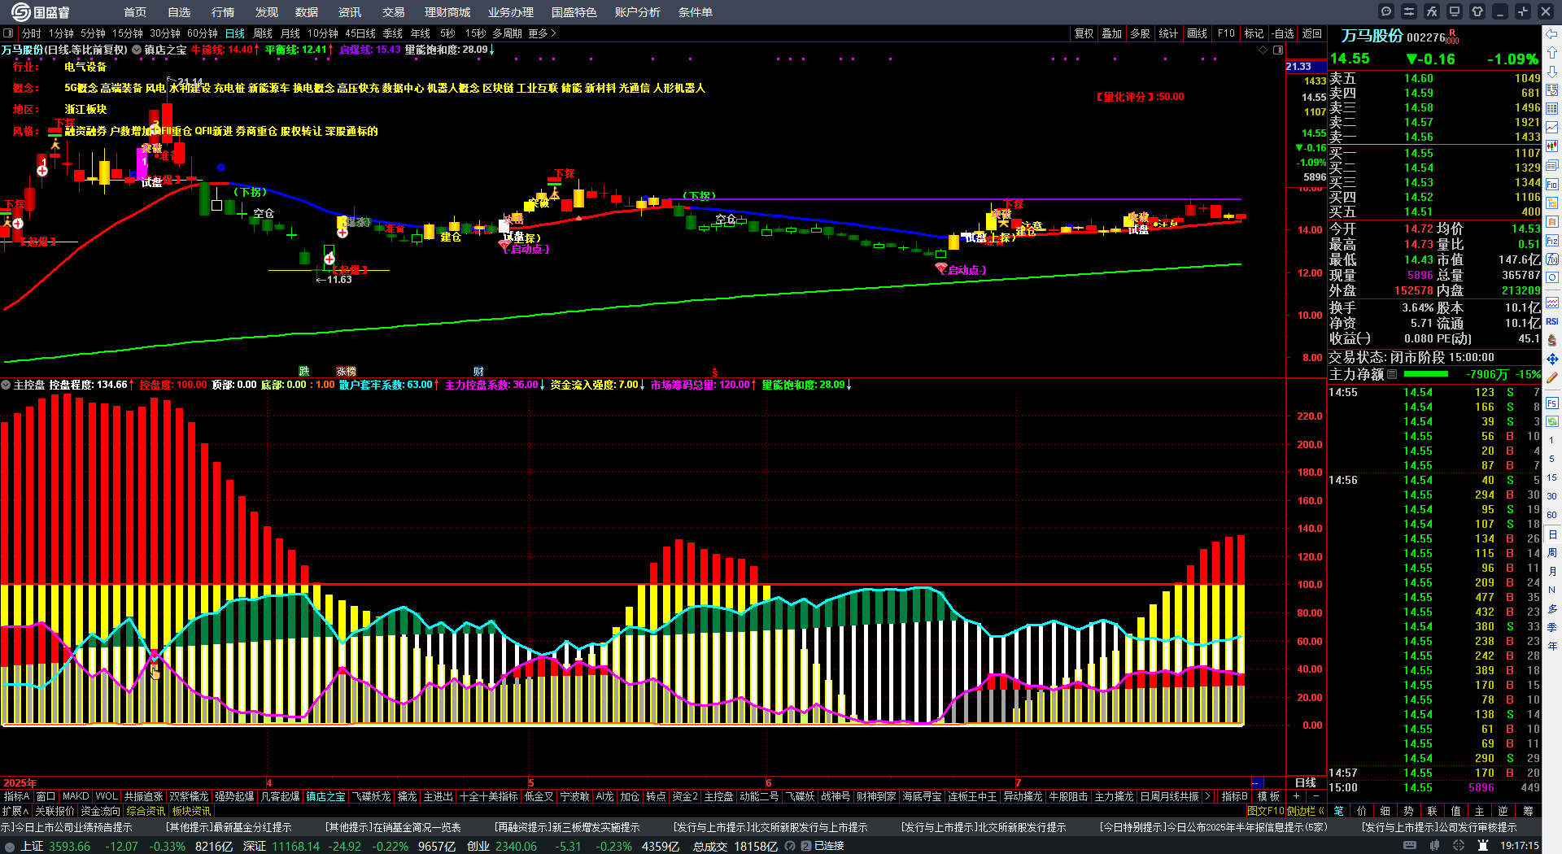Select the 主控盘 indicator tab

(719, 796)
